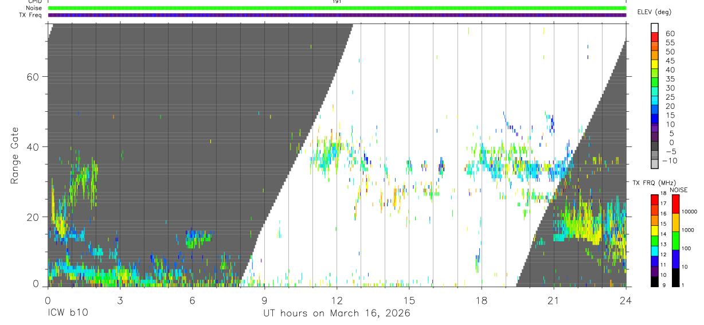Image resolution: width=704 pixels, height=325 pixels.
Task: Click the 'Range Gate' y-axis title
Action: [15, 155]
